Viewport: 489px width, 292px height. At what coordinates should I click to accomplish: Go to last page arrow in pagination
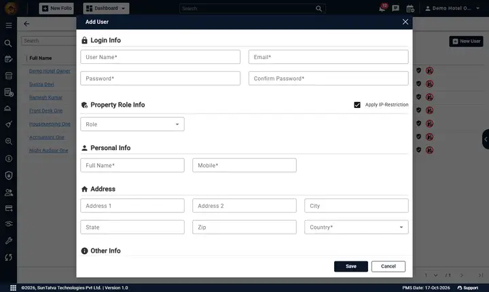tap(481, 275)
